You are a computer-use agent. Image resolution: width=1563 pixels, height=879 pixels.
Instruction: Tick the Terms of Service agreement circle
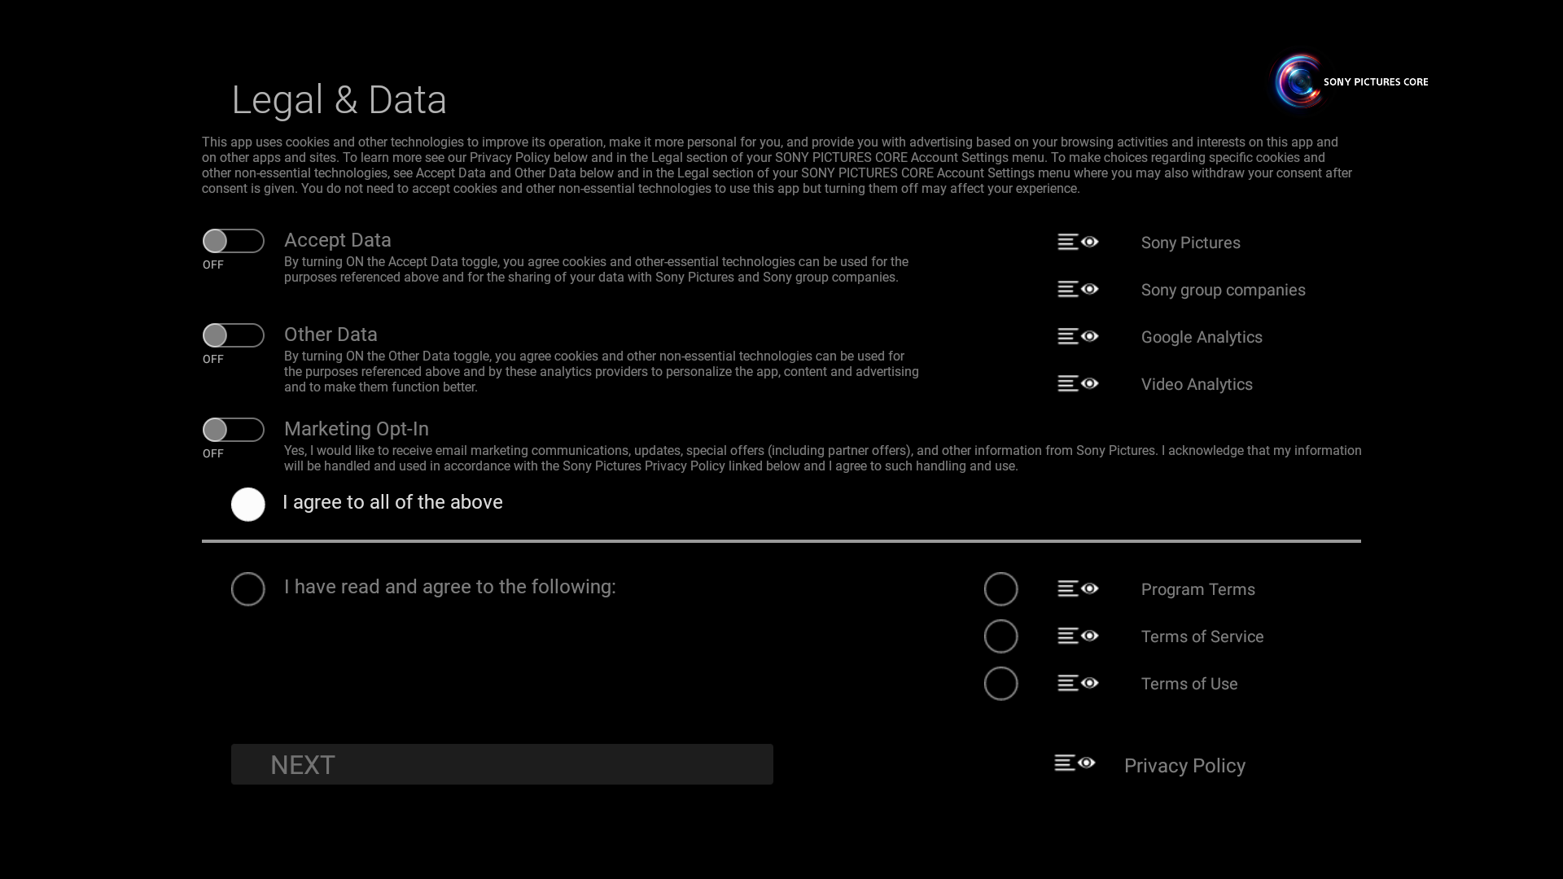point(1000,636)
